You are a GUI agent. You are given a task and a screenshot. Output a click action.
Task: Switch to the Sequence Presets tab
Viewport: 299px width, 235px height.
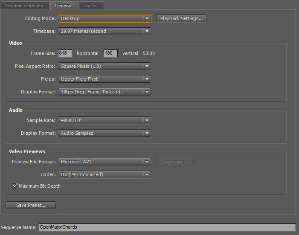[25, 6]
